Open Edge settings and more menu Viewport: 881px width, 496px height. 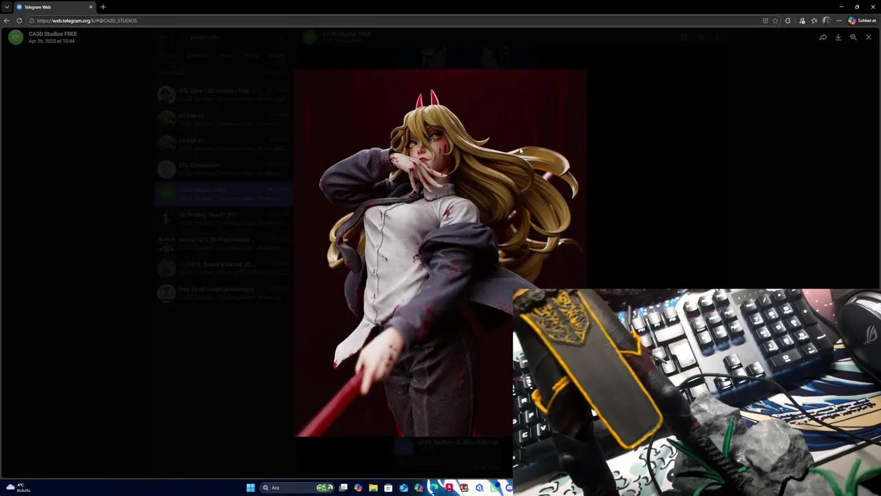pyautogui.click(x=839, y=21)
